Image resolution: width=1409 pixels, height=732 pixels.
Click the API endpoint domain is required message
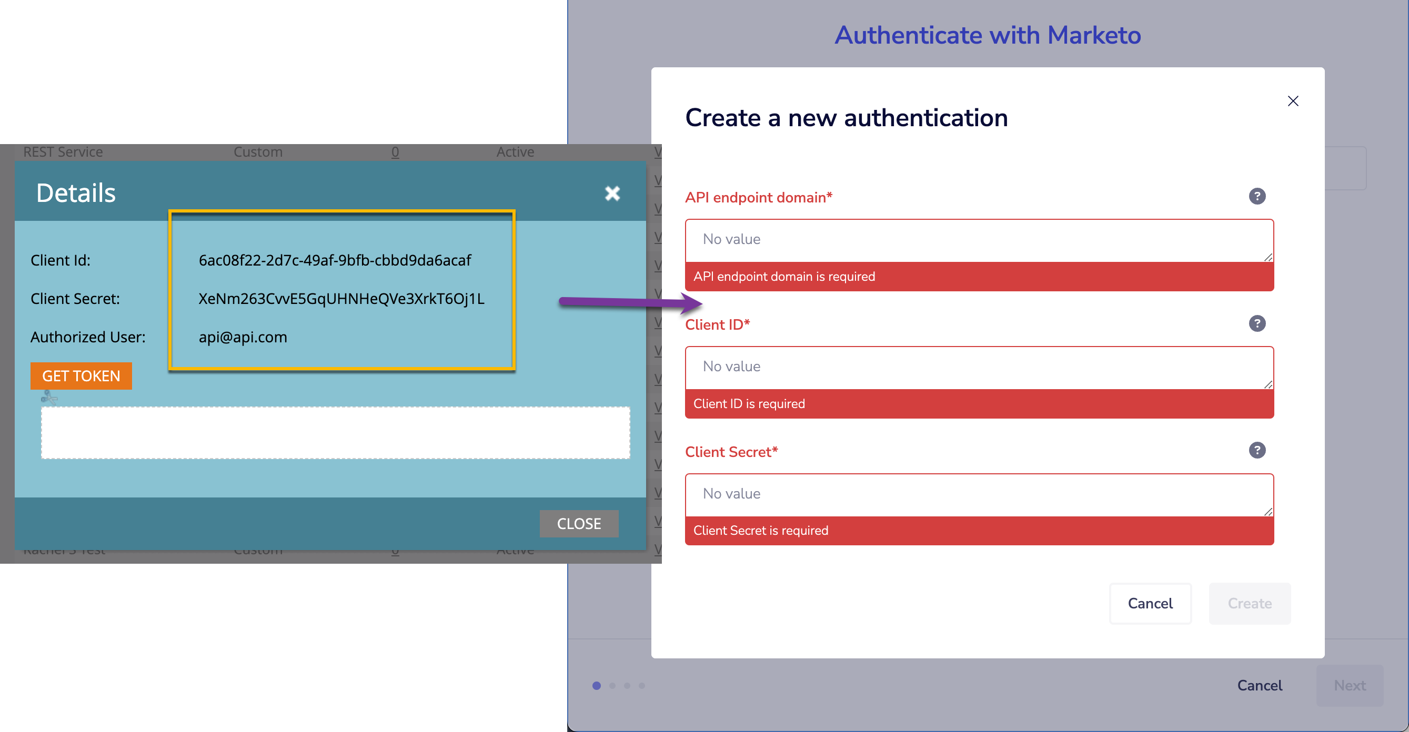pyautogui.click(x=784, y=277)
